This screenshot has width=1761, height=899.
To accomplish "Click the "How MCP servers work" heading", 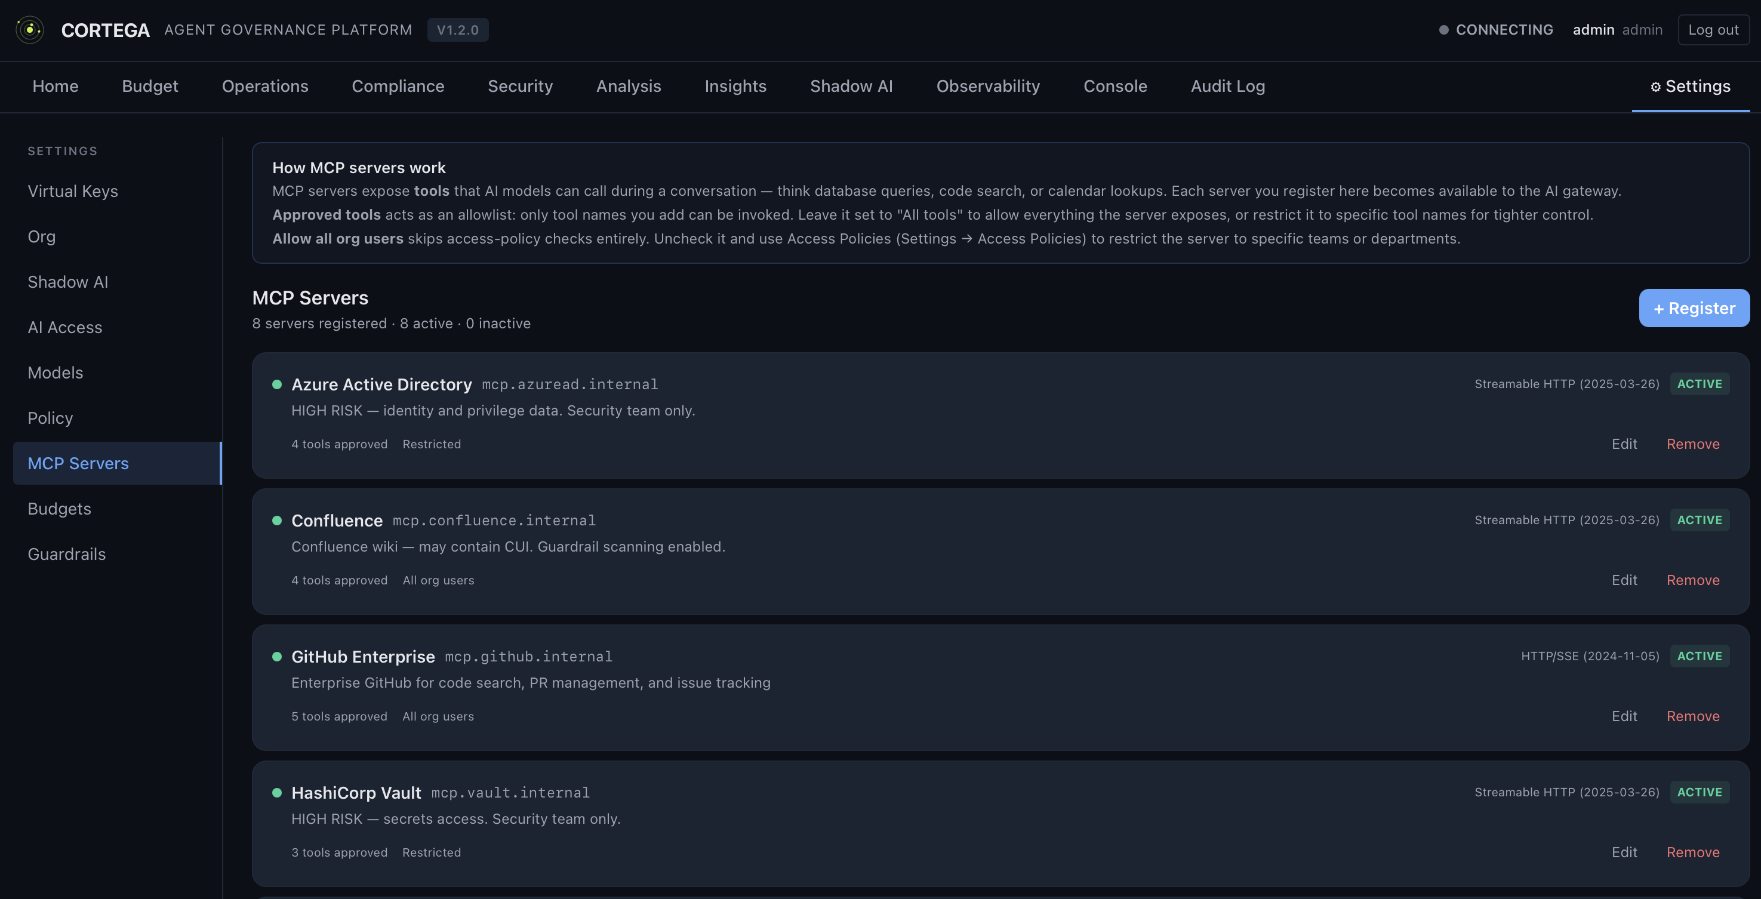I will coord(359,168).
